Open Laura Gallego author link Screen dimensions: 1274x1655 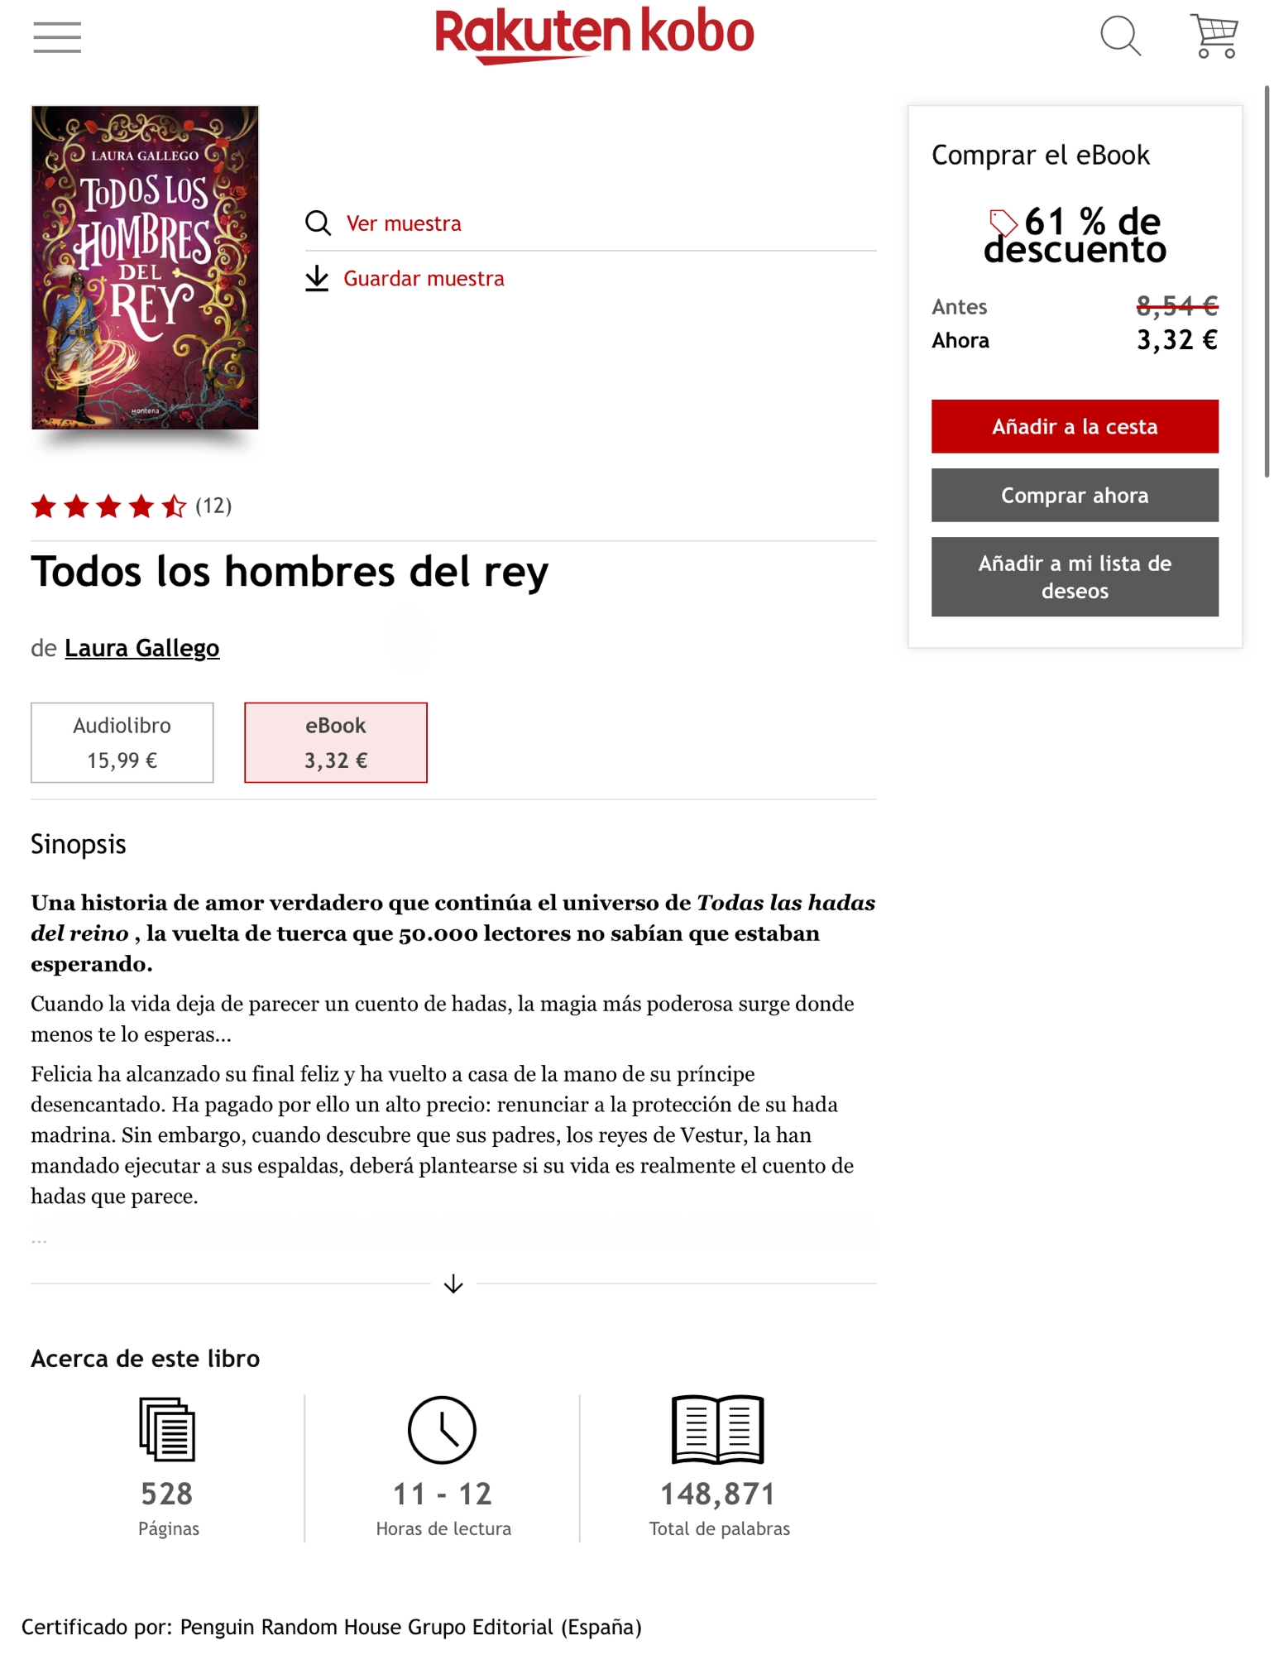point(142,648)
